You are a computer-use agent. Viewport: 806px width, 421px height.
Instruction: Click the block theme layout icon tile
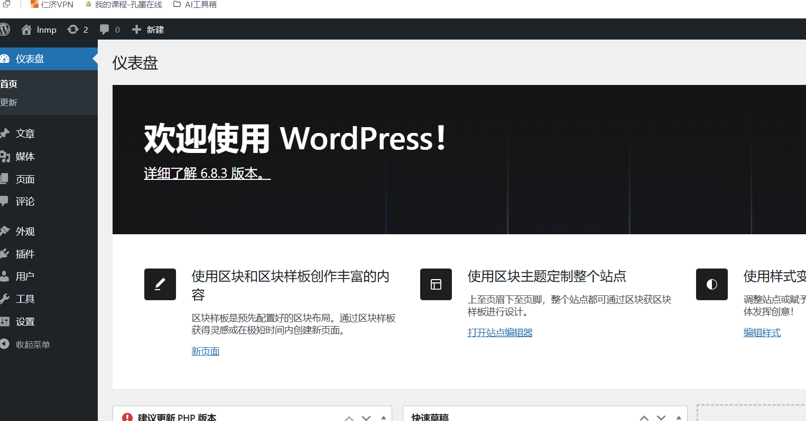point(436,284)
